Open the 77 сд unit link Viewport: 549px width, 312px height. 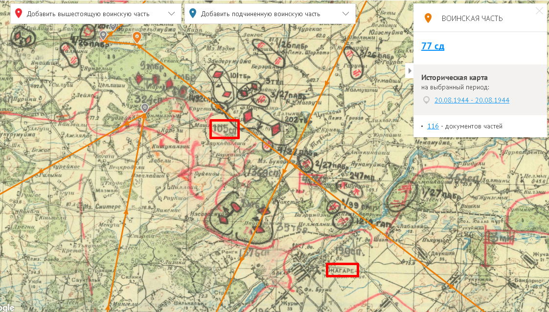433,46
